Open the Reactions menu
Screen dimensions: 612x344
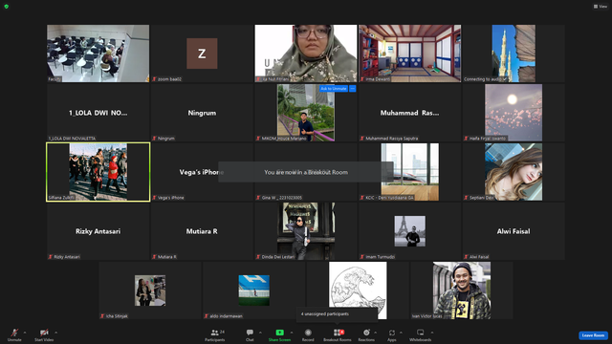[x=366, y=334]
